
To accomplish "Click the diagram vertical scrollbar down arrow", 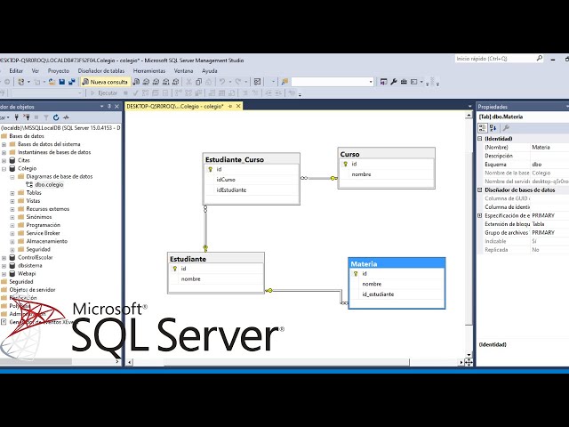I will click(469, 355).
